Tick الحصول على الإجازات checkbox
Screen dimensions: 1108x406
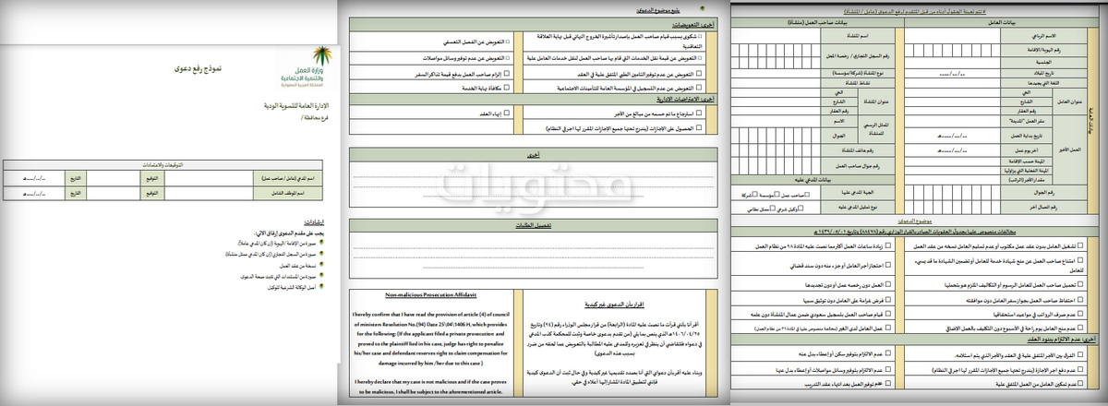coord(699,127)
